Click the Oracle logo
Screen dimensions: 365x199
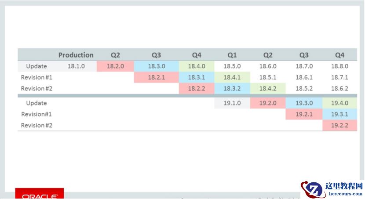click(40, 195)
